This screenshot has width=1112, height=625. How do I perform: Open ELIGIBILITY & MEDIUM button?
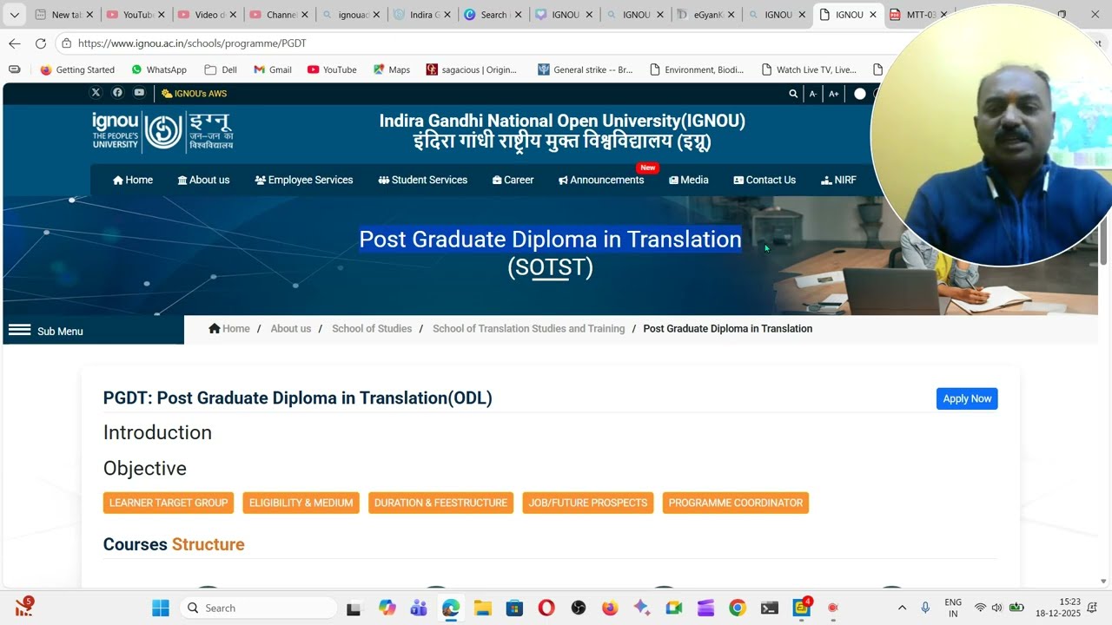point(301,503)
